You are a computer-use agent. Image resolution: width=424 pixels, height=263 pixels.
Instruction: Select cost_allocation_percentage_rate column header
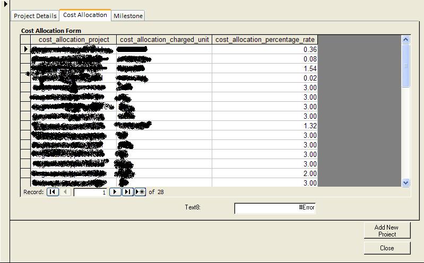coord(265,39)
